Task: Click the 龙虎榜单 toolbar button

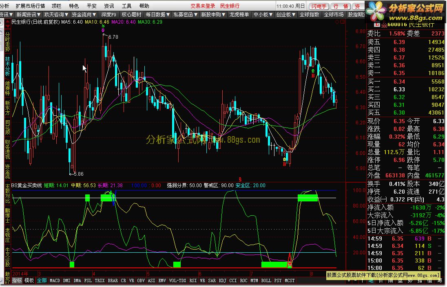Action: 239,14
